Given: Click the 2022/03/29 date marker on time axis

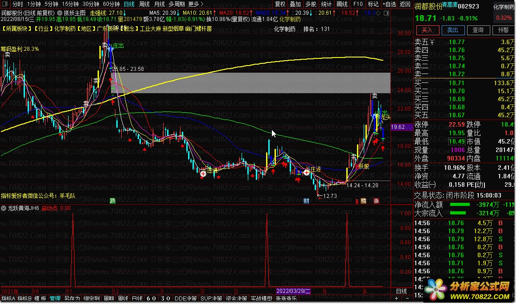Looking at the screenshot, I should 293,291.
